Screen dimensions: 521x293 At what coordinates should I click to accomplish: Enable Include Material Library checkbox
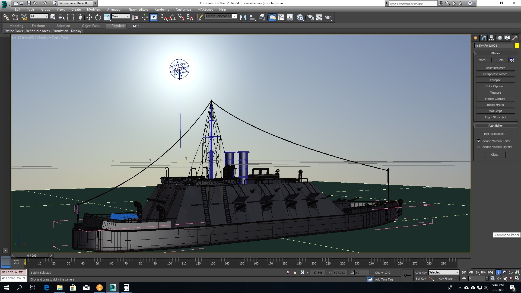[x=478, y=147]
